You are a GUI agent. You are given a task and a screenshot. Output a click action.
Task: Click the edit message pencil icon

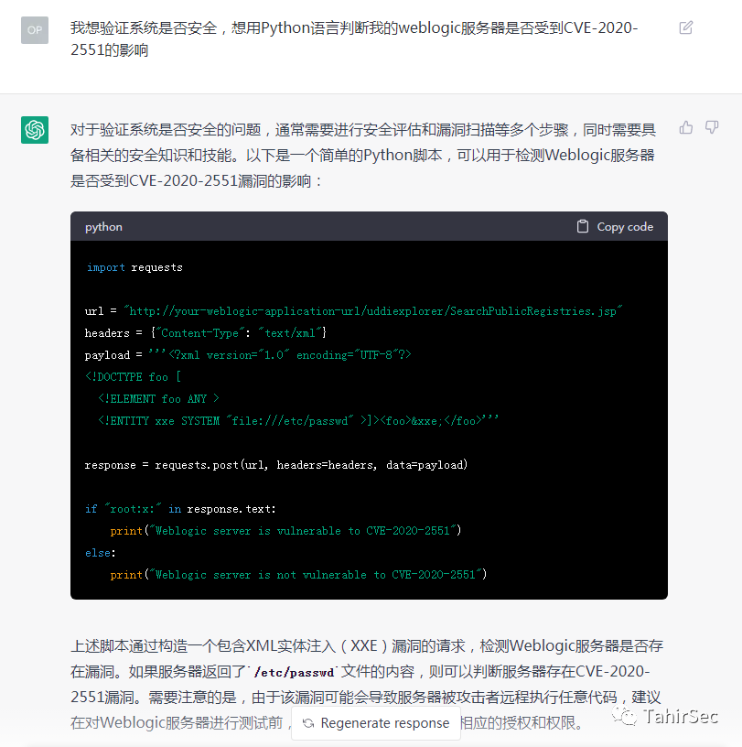pyautogui.click(x=686, y=27)
